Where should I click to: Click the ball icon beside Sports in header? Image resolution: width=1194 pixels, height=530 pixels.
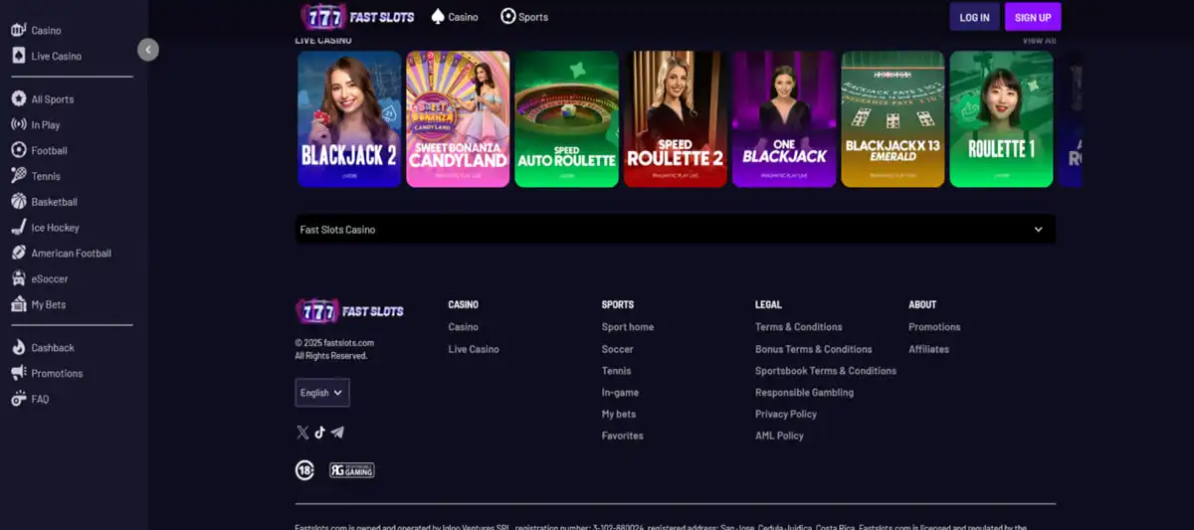pos(508,16)
